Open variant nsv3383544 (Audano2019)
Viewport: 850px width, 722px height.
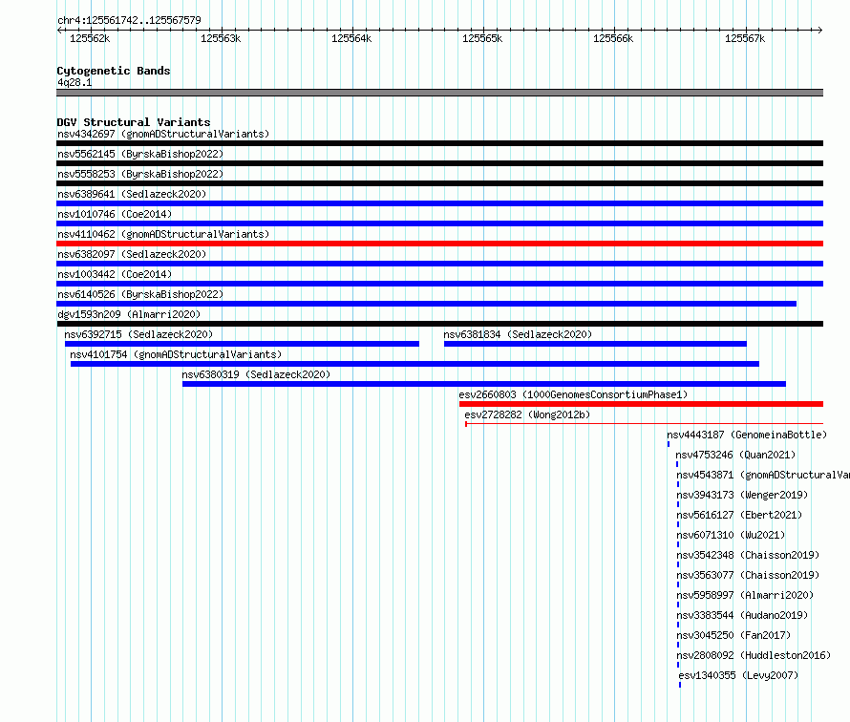click(x=742, y=615)
